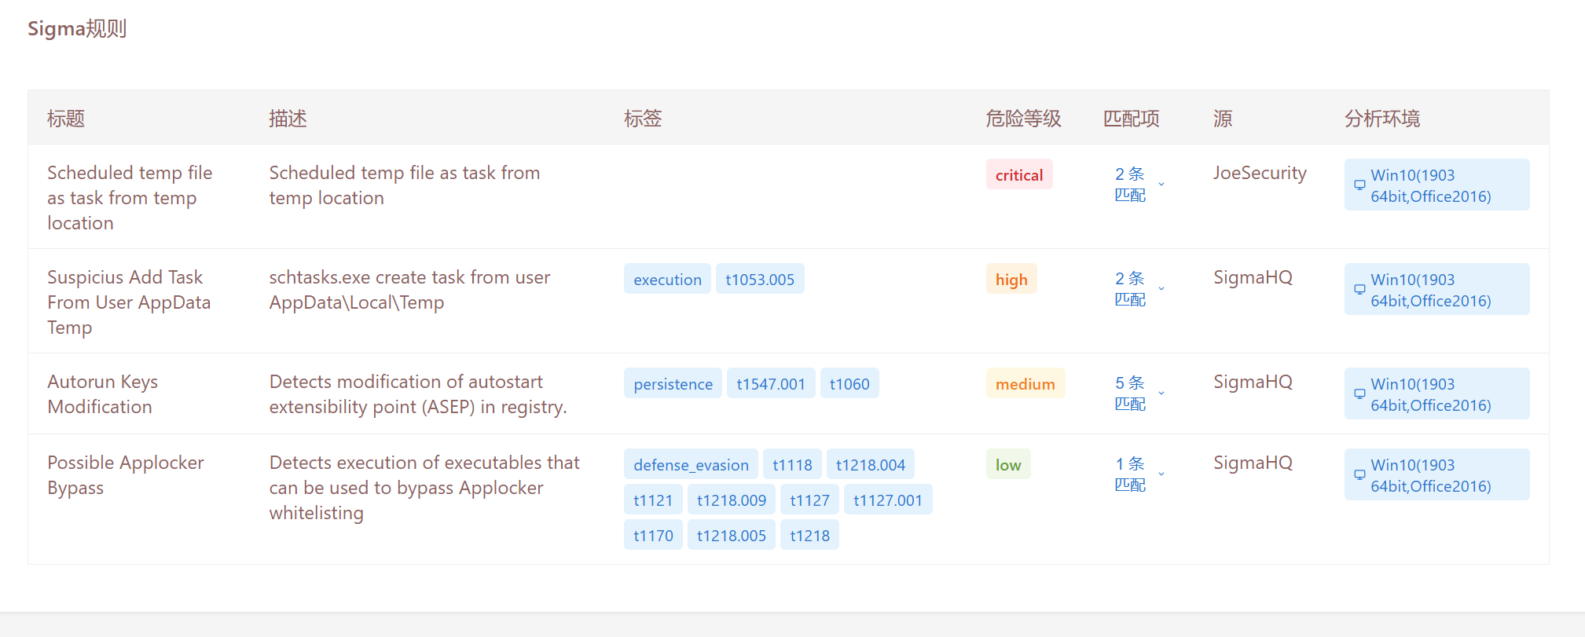Select the execution tag
1585x637 pixels.
tap(667, 280)
